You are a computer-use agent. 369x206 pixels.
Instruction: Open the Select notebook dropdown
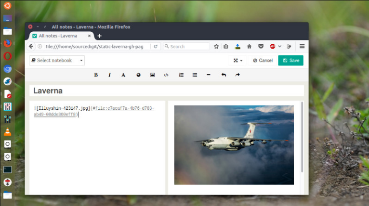point(57,61)
